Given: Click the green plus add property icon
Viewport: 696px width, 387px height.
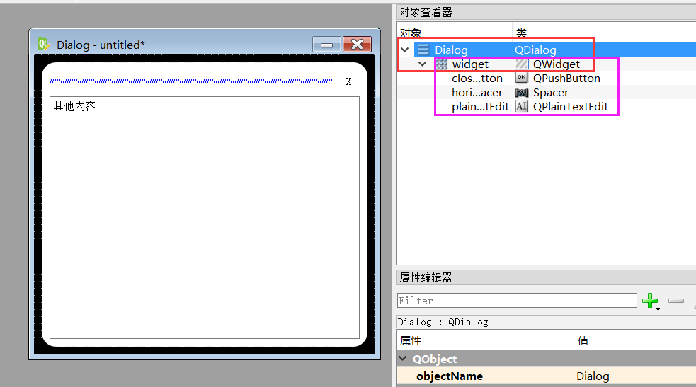Looking at the screenshot, I should (649, 301).
